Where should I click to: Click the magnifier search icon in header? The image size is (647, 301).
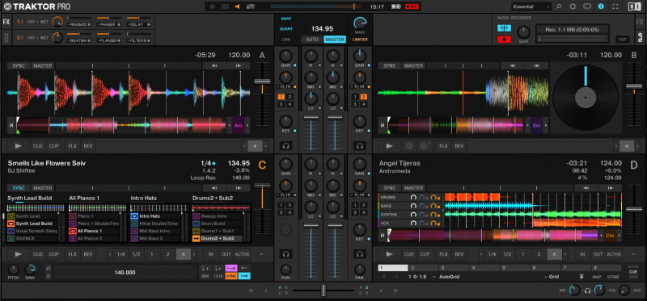click(559, 6)
